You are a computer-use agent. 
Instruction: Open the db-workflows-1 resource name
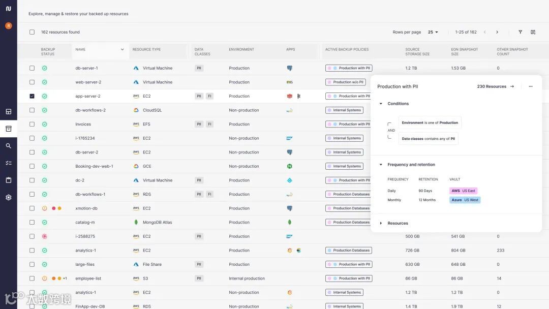tap(90, 194)
